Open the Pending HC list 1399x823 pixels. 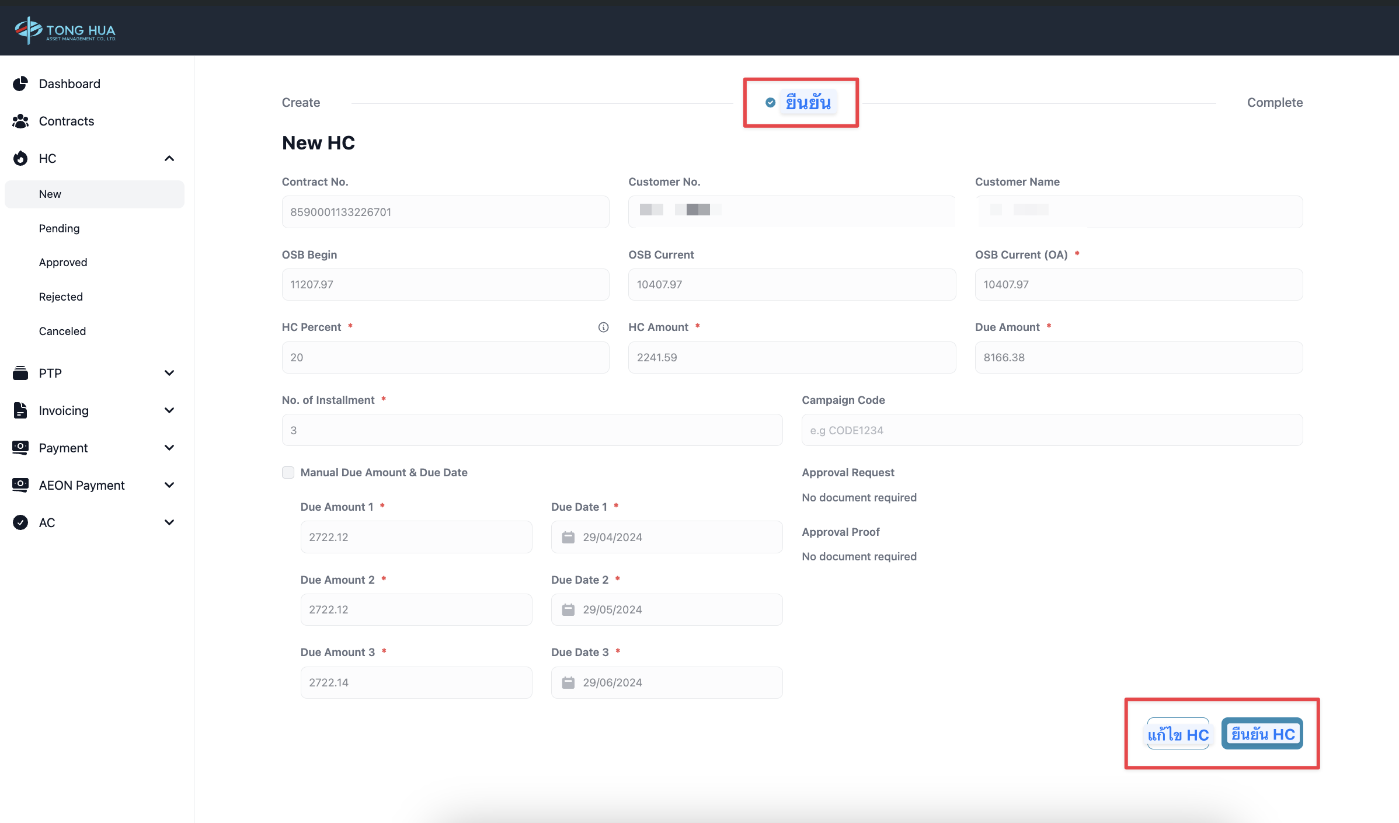(59, 228)
